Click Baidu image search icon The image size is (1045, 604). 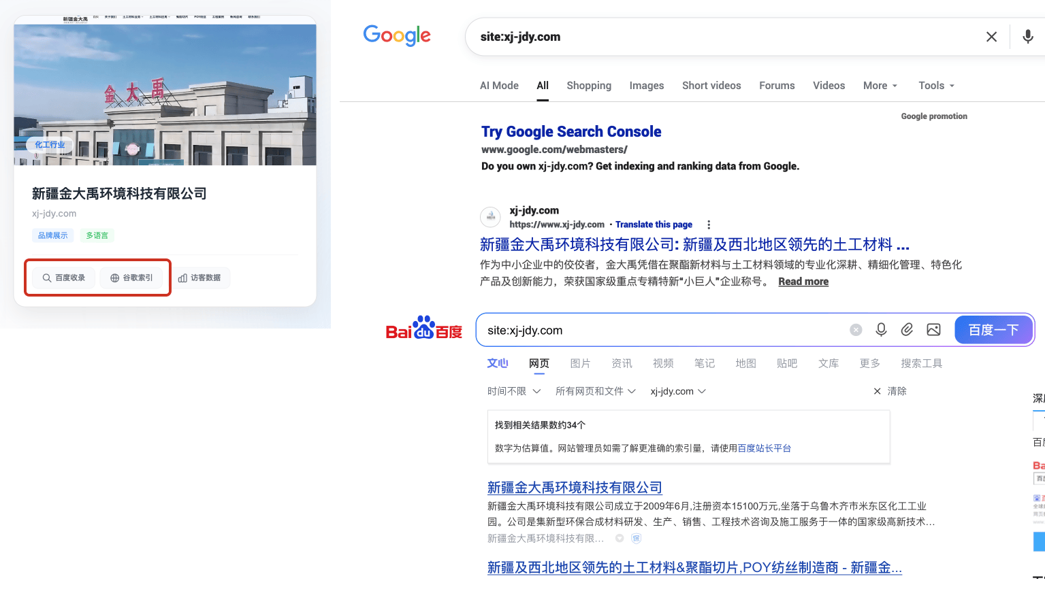point(933,330)
